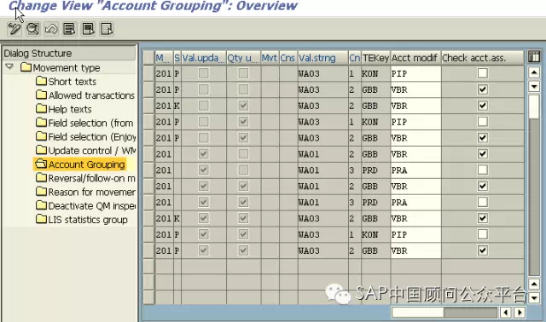Click the Select All toolbar icon
Screen dimensions: 546x322
tap(70, 29)
